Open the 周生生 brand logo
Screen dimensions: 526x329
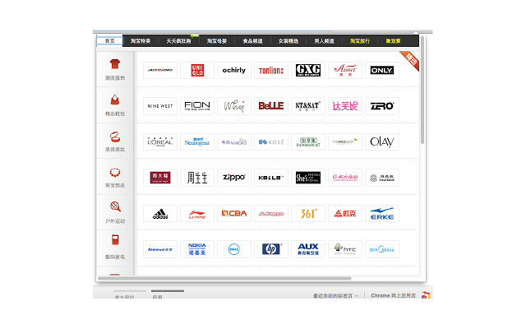coord(197,178)
